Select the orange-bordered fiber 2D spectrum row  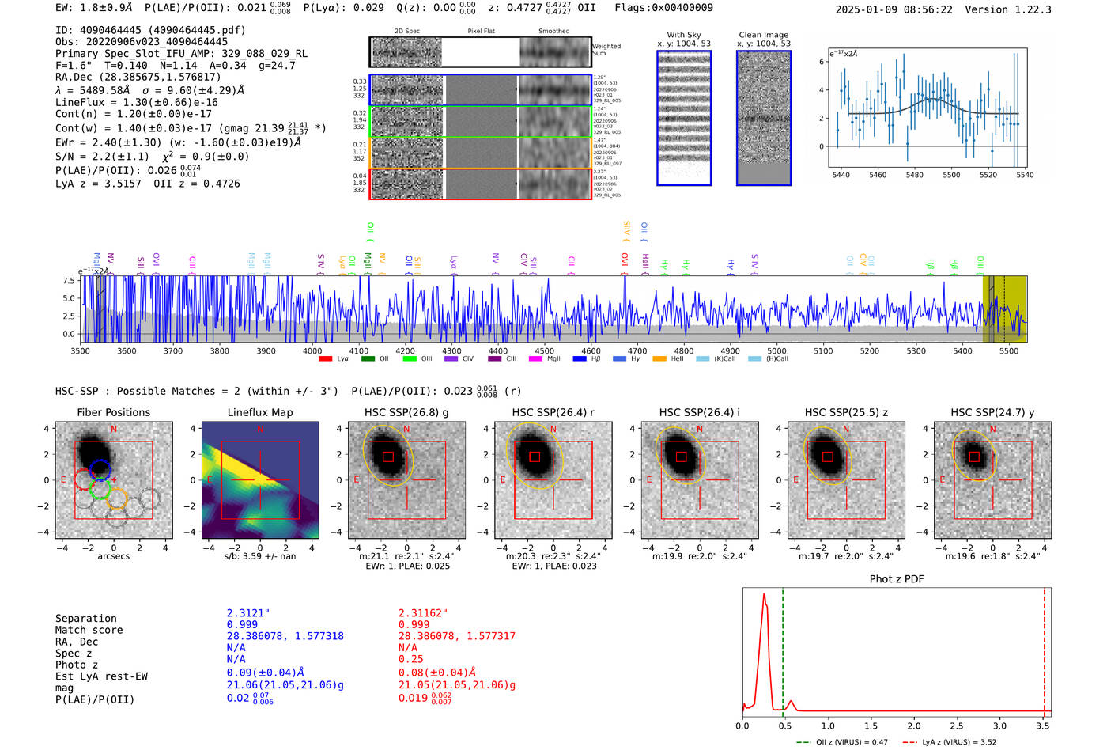481,153
